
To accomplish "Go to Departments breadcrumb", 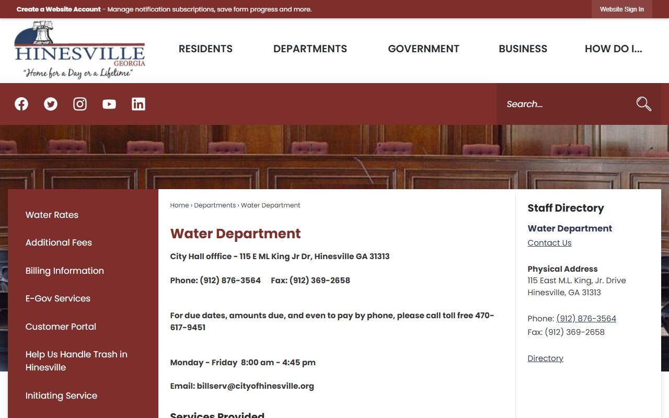I will point(215,205).
